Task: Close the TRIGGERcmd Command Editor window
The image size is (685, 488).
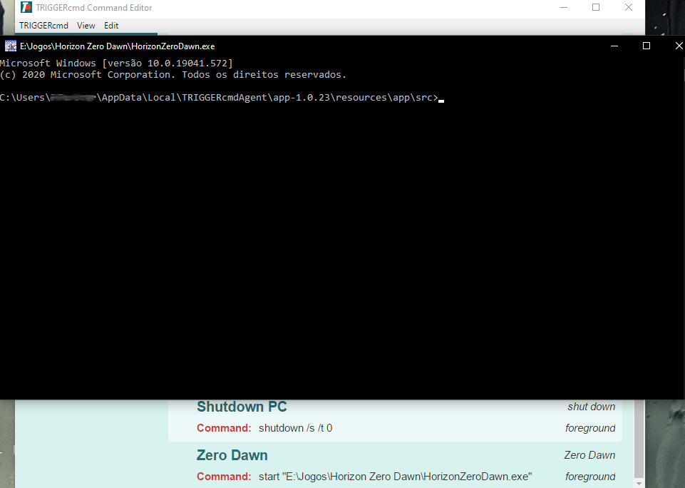Action: pos(629,7)
